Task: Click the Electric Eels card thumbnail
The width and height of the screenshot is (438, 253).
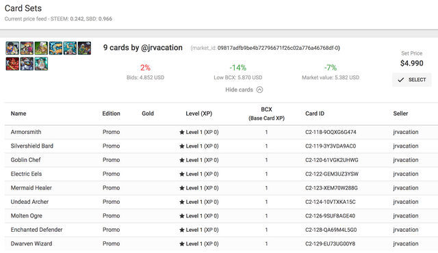Action: [x=55, y=49]
